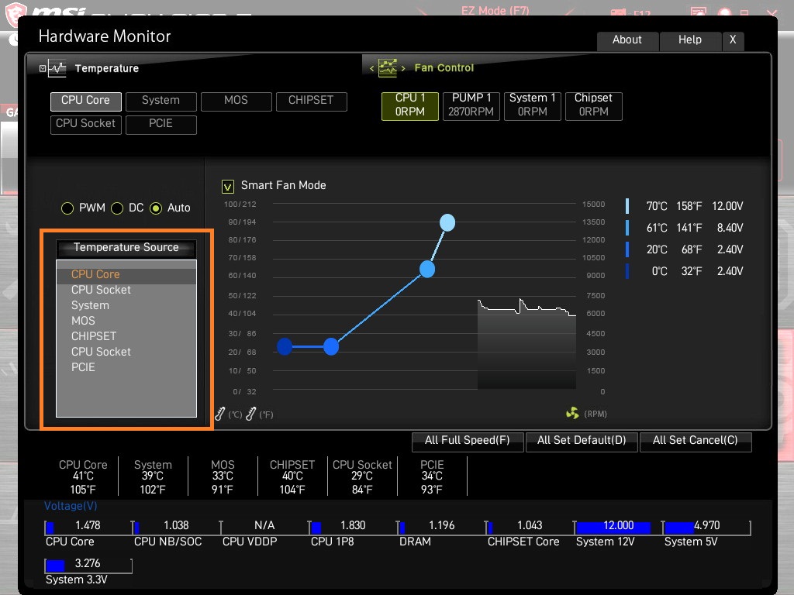Select System in Temperature Source list
The image size is (794, 595).
[x=126, y=305]
